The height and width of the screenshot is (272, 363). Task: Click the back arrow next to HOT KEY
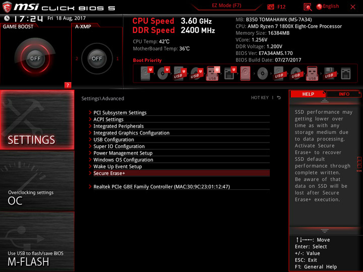(x=279, y=98)
